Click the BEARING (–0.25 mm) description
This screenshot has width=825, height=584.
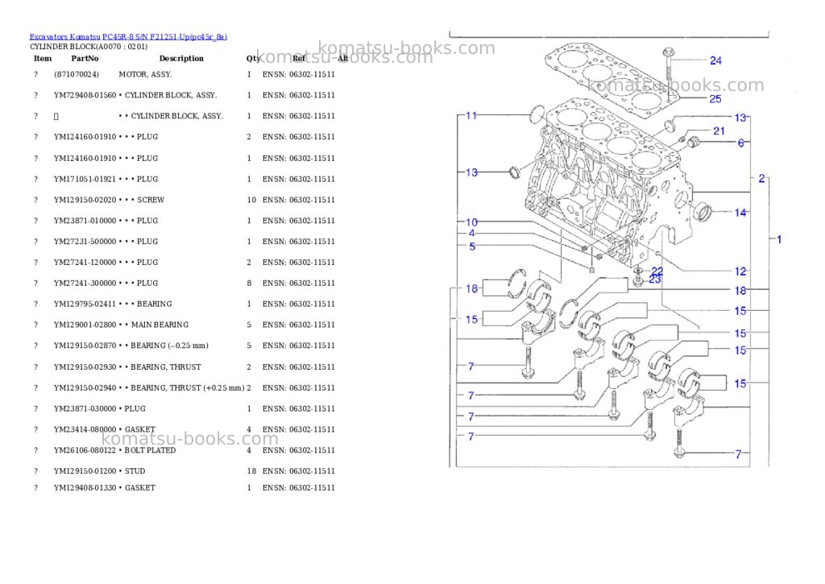coord(169,346)
